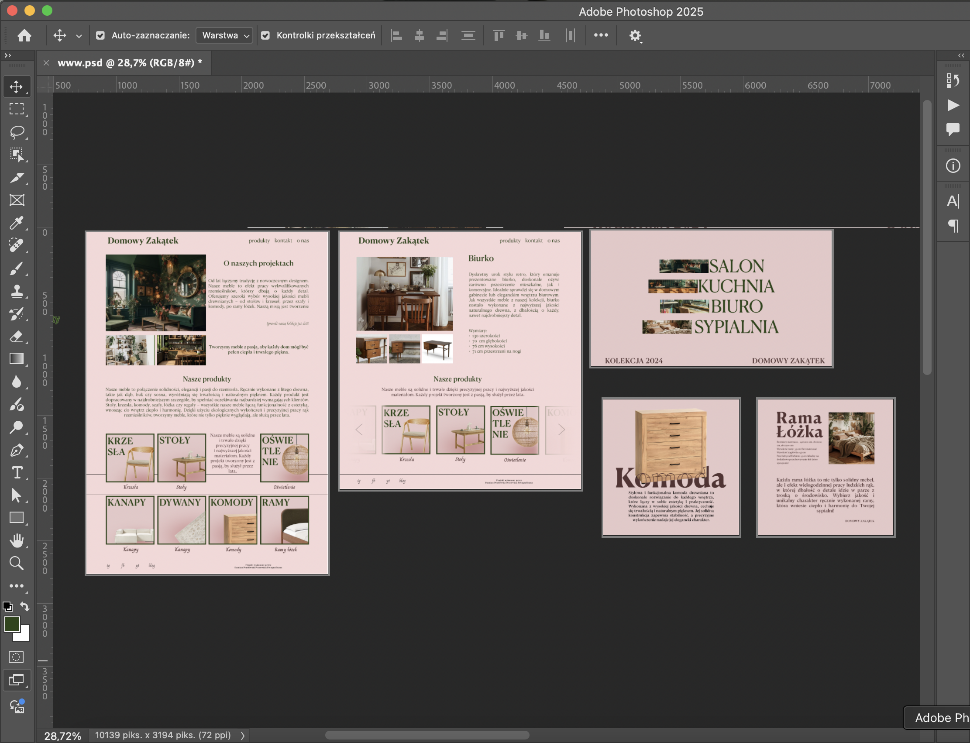This screenshot has width=970, height=743.
Task: Toggle Quick Mask mode
Action: [x=16, y=657]
